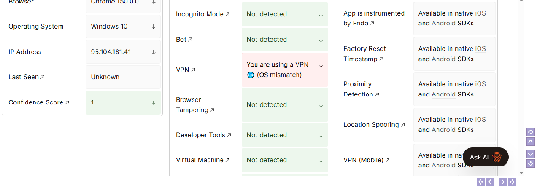This screenshot has height=190, width=537.
Task: Expand the Operating System Windows 10 arrow
Action: 154,27
